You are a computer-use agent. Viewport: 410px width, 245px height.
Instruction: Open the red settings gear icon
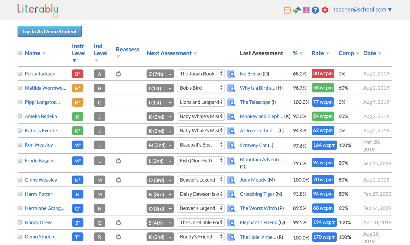pos(325,10)
